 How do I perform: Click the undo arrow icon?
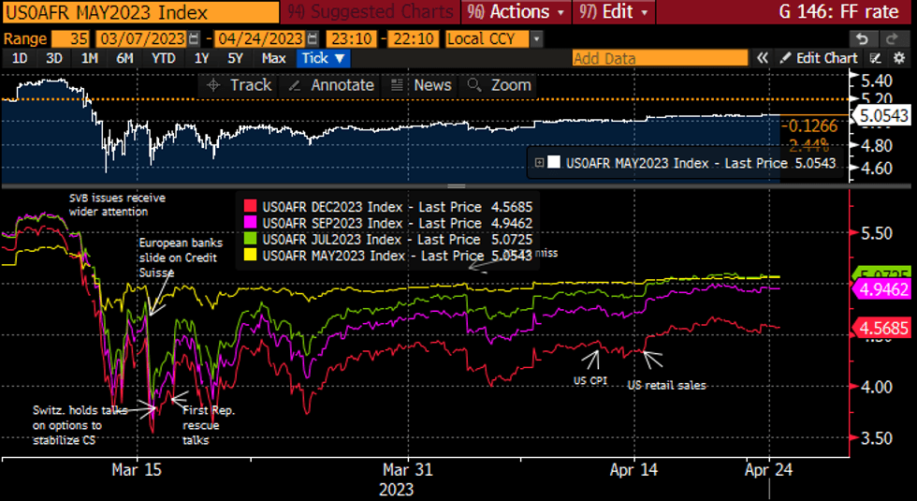coord(863,38)
